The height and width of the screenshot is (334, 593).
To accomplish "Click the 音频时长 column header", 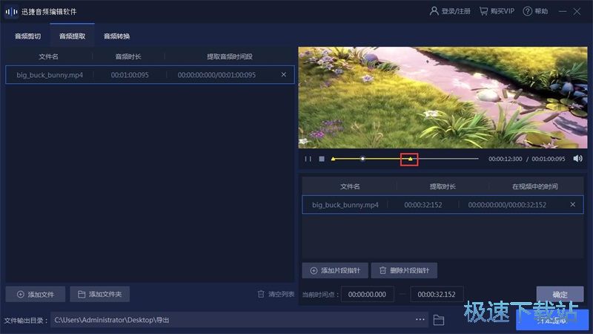I will tap(128, 56).
